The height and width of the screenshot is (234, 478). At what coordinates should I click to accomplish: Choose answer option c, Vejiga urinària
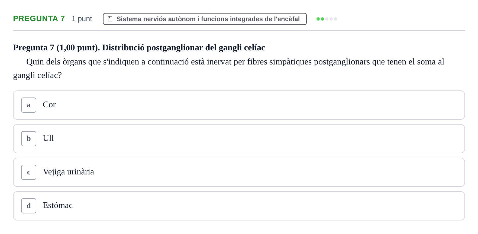[x=239, y=172]
